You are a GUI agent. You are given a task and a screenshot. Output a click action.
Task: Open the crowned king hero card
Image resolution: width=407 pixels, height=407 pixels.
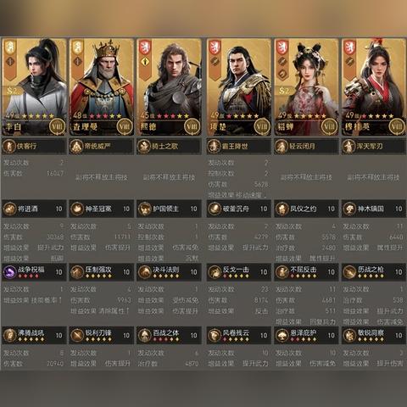click(x=102, y=86)
